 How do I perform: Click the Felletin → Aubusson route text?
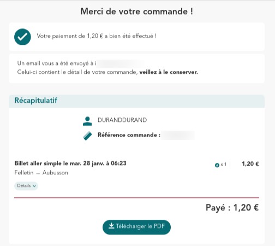pyautogui.click(x=41, y=173)
